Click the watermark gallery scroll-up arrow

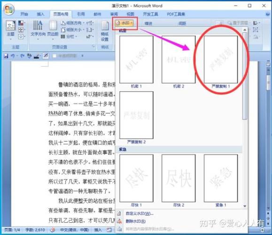point(245,30)
